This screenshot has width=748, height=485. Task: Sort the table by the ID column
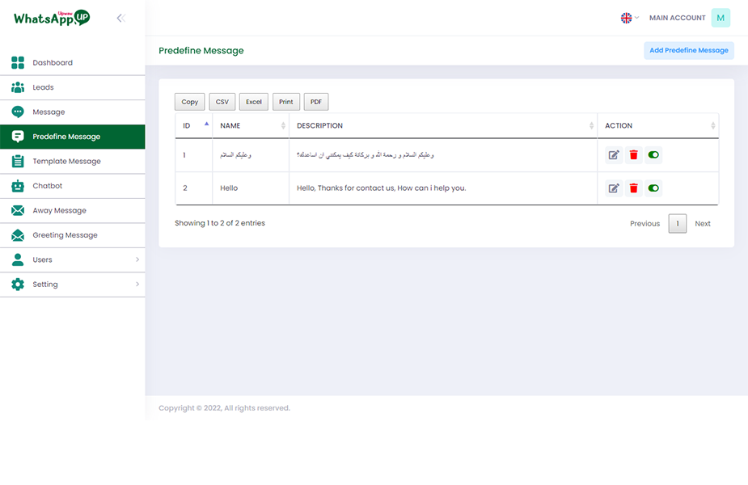tap(189, 125)
